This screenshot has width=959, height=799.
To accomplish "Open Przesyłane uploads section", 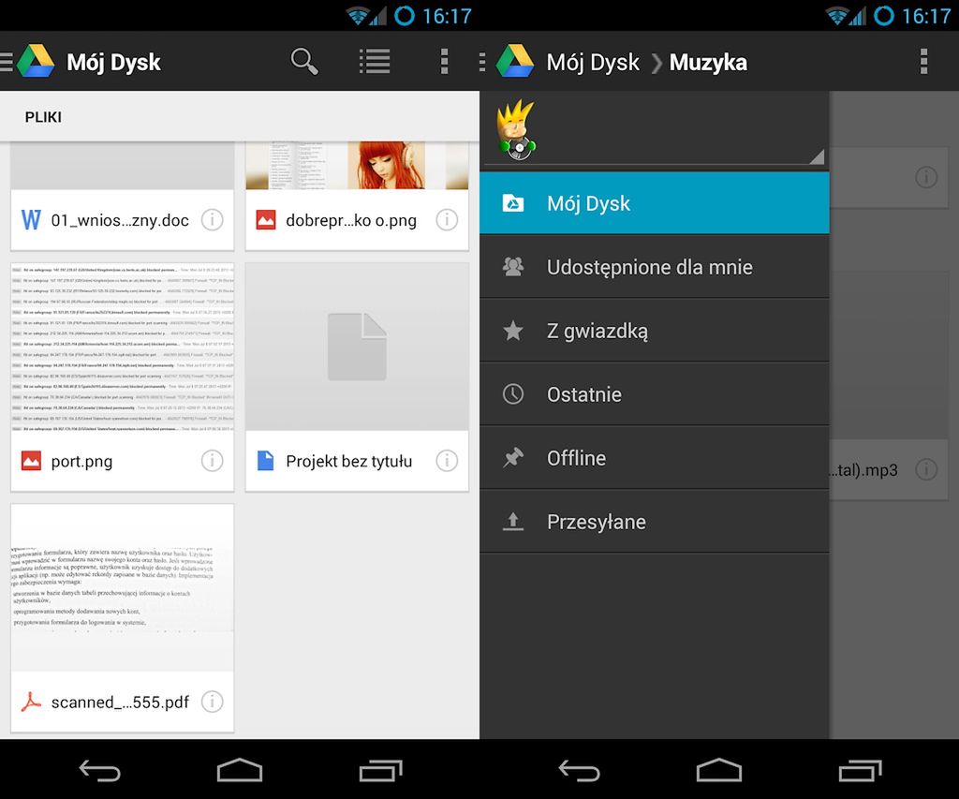I will coord(655,521).
